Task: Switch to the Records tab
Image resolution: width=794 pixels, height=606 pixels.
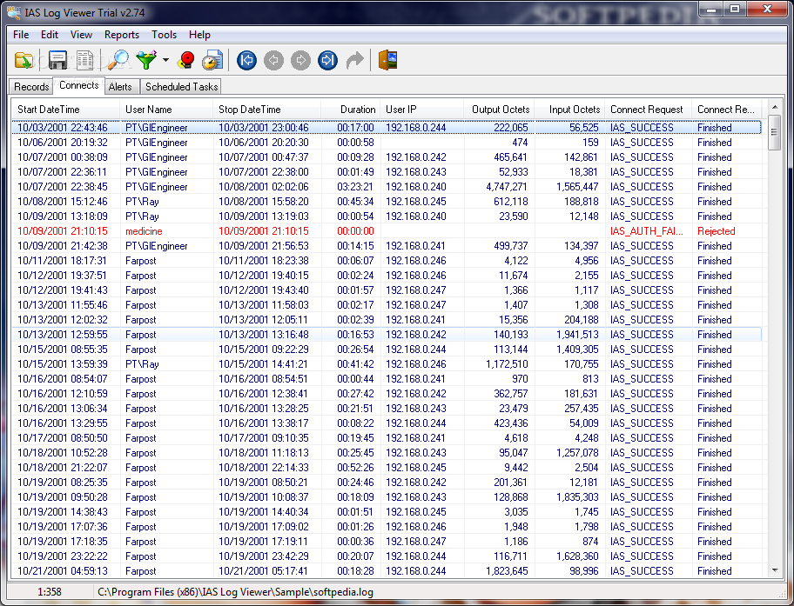Action: (30, 86)
